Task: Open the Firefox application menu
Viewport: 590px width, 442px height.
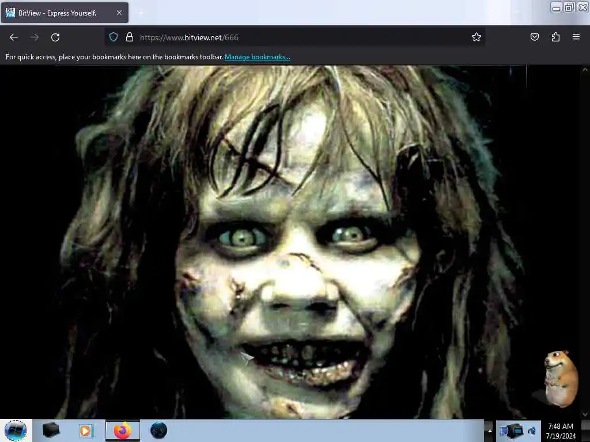Action: pyautogui.click(x=576, y=37)
